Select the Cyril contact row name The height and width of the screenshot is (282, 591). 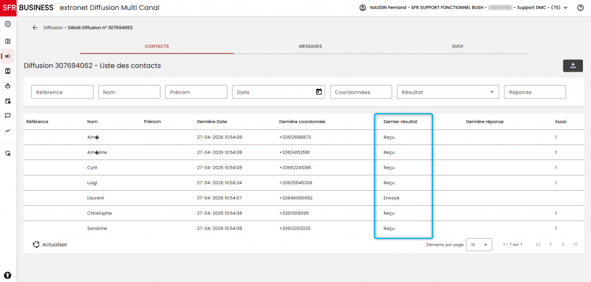point(92,168)
